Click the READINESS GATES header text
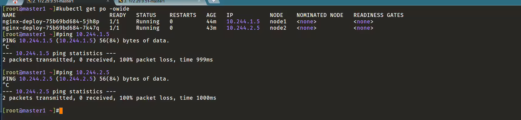Screen dimensions: 521x120 pyautogui.click(x=378, y=15)
